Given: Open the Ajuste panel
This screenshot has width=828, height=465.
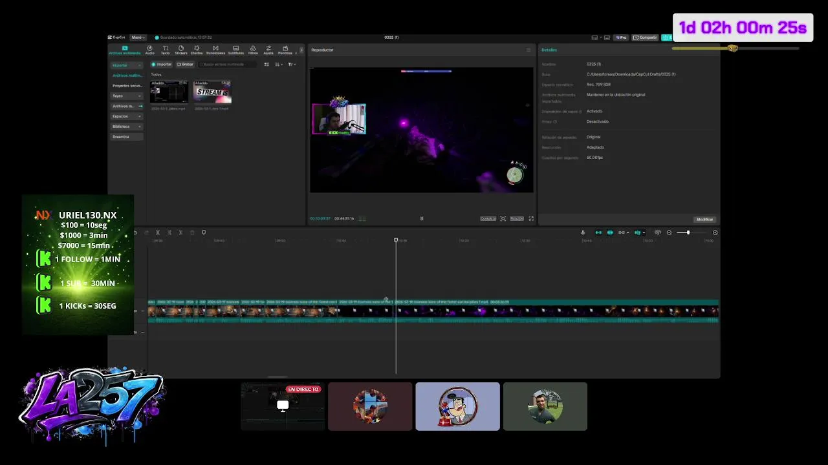Looking at the screenshot, I should [x=268, y=50].
